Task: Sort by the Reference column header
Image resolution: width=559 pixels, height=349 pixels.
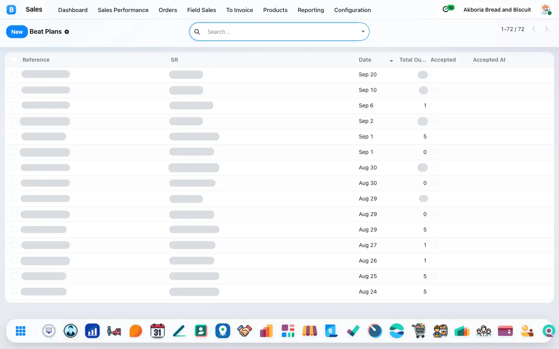Action: pos(36,60)
